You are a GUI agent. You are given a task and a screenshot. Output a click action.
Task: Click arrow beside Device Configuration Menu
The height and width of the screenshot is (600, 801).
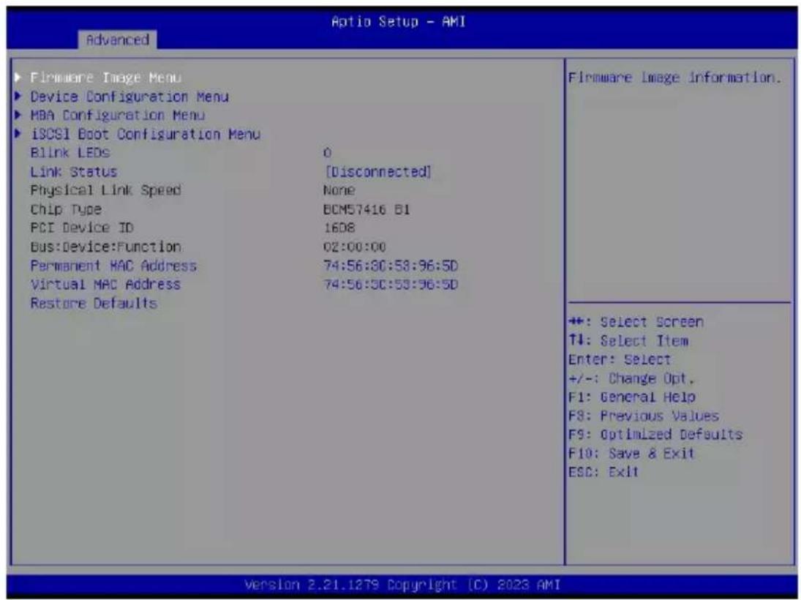click(18, 96)
